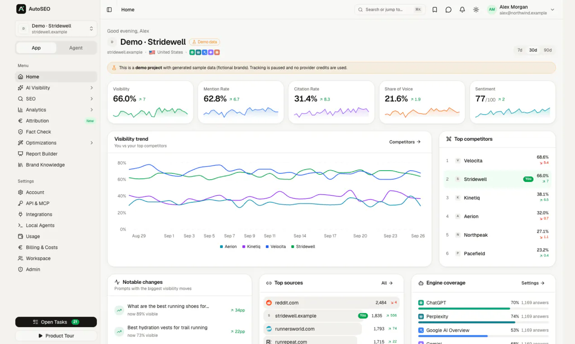575x344 pixels.
Task: Click the API & MCP key icon
Action: click(x=20, y=203)
